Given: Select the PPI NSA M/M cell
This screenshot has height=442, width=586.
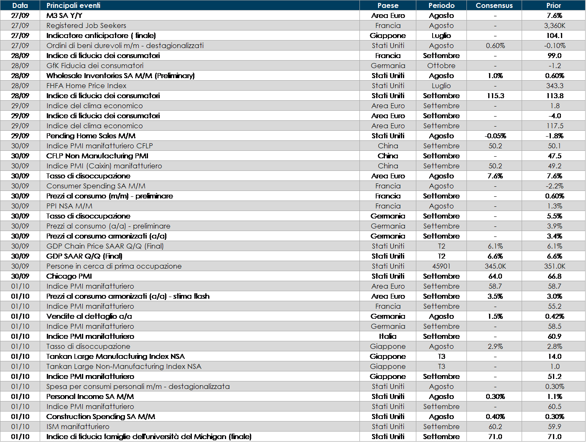Looking at the screenshot, I should pyautogui.click(x=69, y=206).
